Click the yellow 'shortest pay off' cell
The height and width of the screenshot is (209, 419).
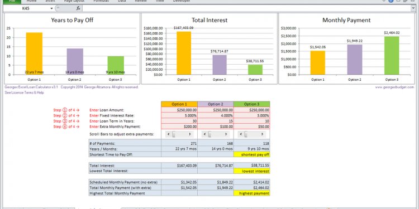pos(252,154)
